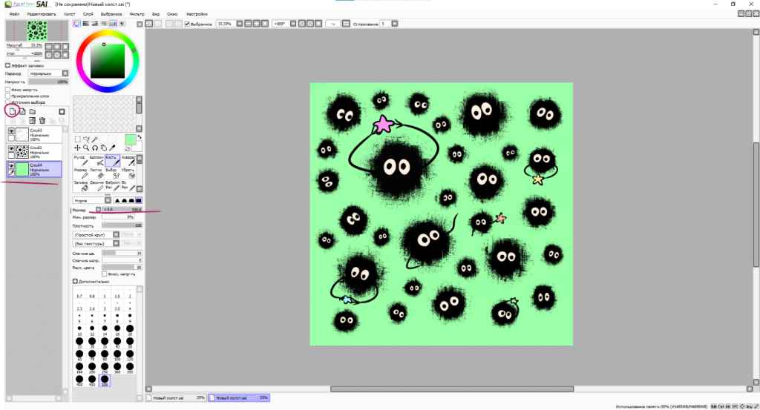Select the Ручка pen tool
Viewport: 760px width, 410px height.
pyautogui.click(x=80, y=161)
